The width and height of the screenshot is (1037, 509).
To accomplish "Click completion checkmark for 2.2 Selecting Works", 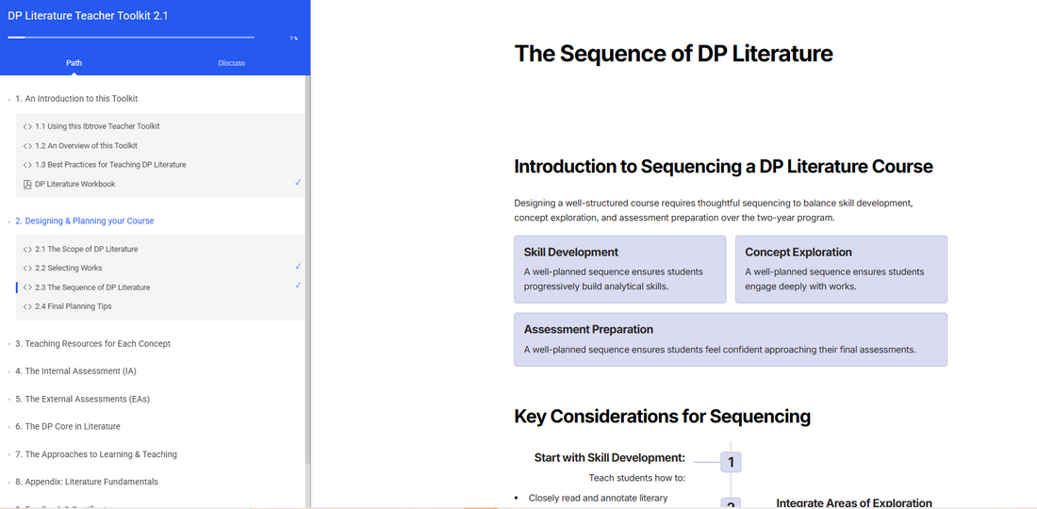I will (x=298, y=268).
